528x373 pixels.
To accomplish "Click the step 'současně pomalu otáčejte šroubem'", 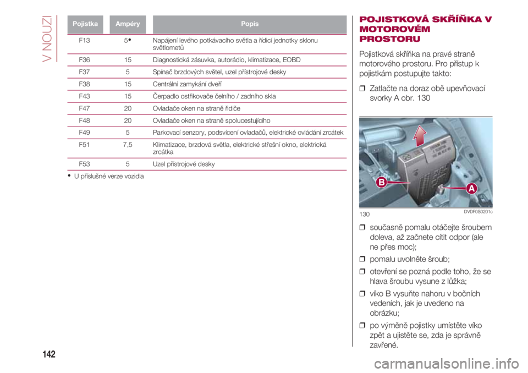I will coord(431,237).
